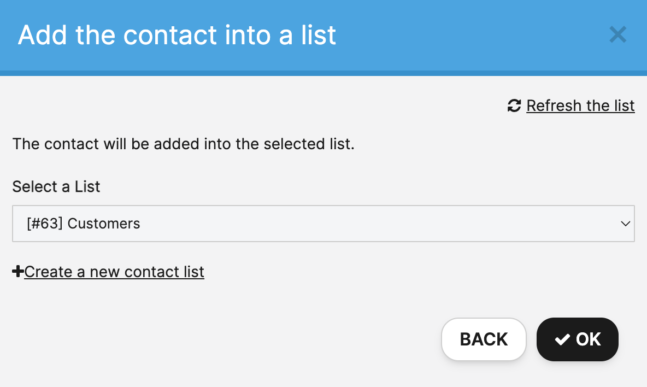Click the 'OK' label text

coord(589,339)
